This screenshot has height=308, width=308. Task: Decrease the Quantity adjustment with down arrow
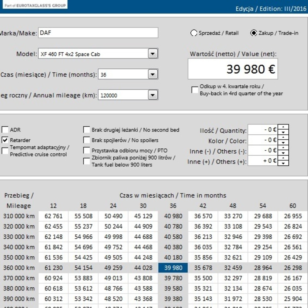(x=283, y=132)
